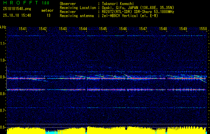
Task: Click the 1550 time marker
Action: 203,28
